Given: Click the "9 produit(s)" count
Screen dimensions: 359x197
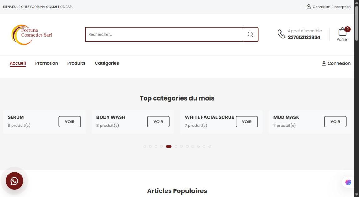Looking at the screenshot, I should coord(19,126).
